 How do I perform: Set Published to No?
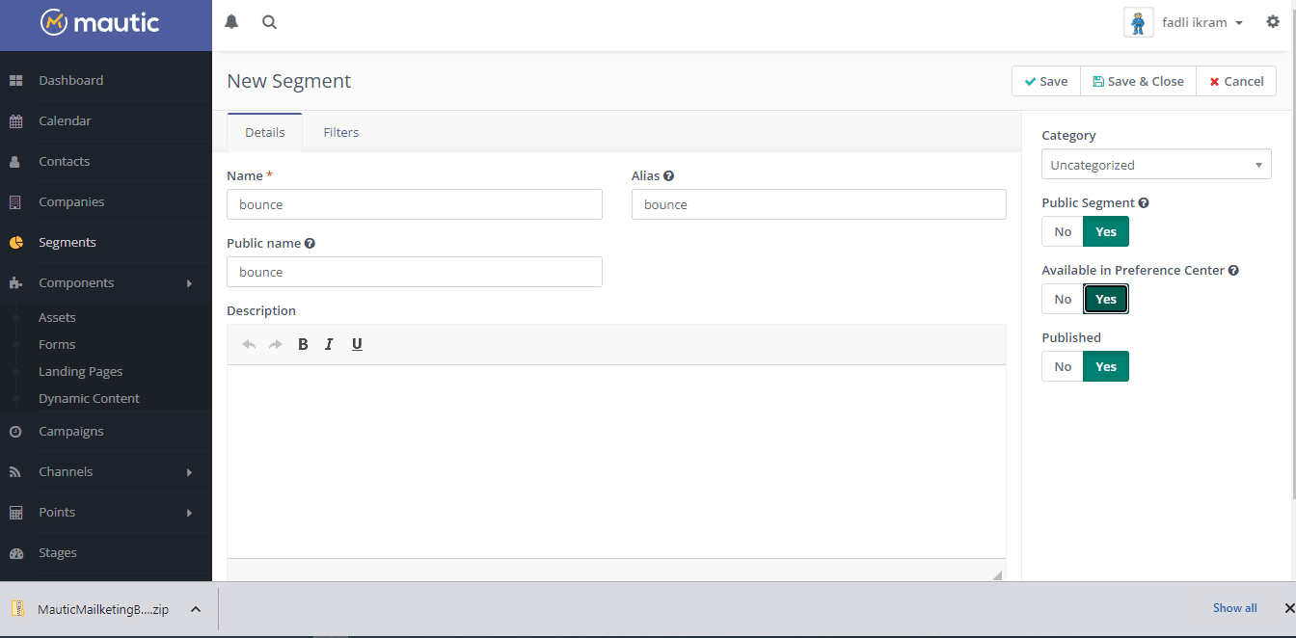point(1063,366)
